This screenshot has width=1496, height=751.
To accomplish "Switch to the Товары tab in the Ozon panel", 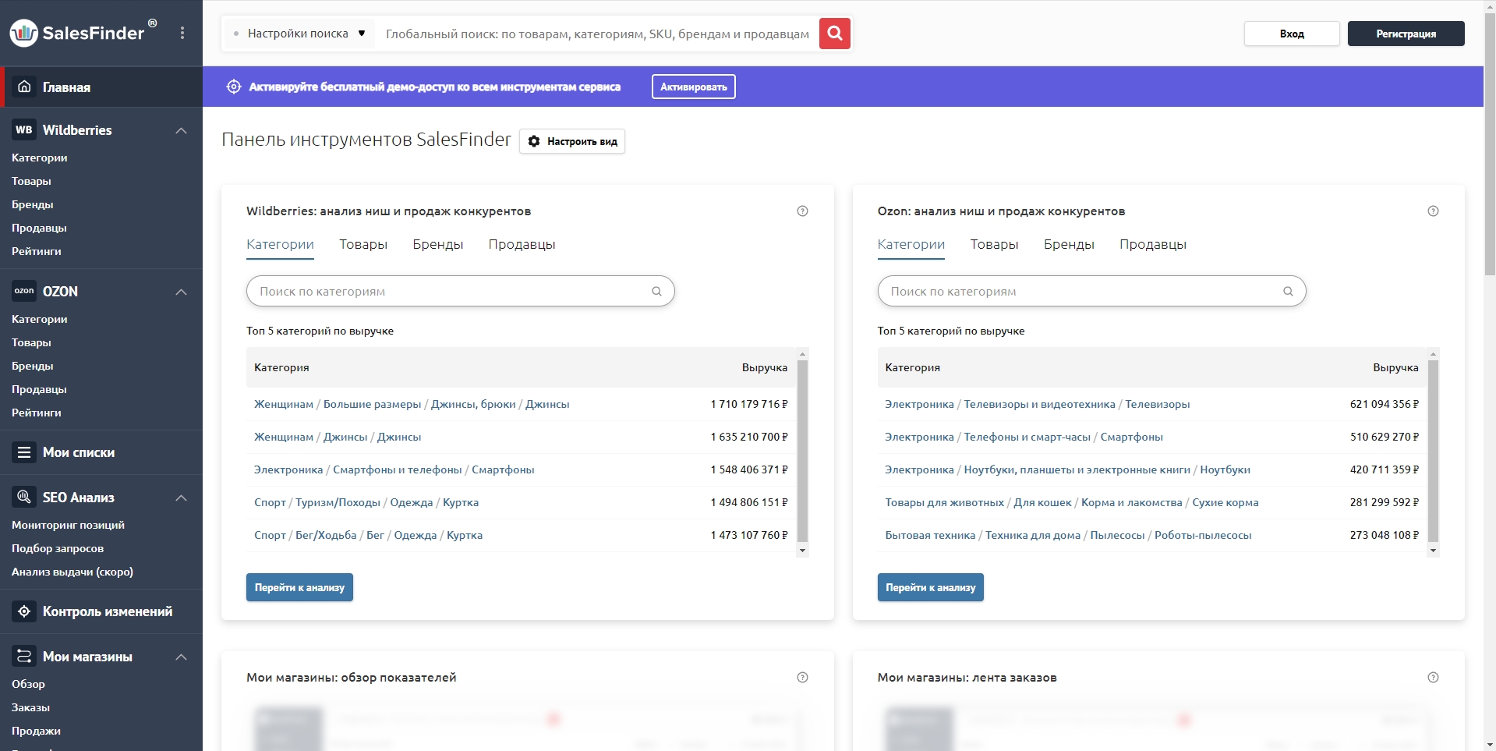I will (994, 244).
